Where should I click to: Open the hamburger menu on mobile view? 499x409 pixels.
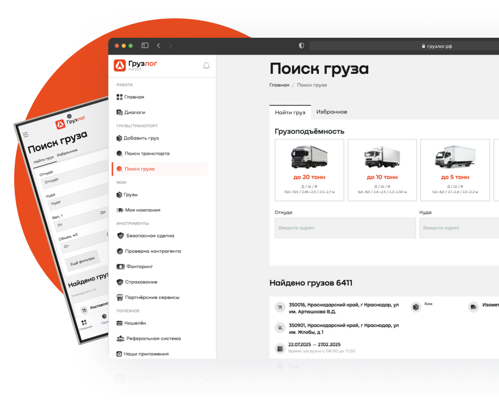coord(25,135)
